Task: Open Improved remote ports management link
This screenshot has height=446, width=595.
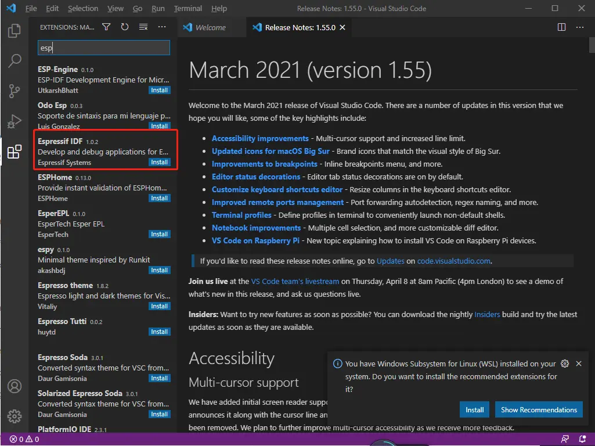Action: [277, 202]
